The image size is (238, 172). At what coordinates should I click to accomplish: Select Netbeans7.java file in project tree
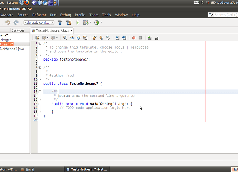(x=12, y=49)
